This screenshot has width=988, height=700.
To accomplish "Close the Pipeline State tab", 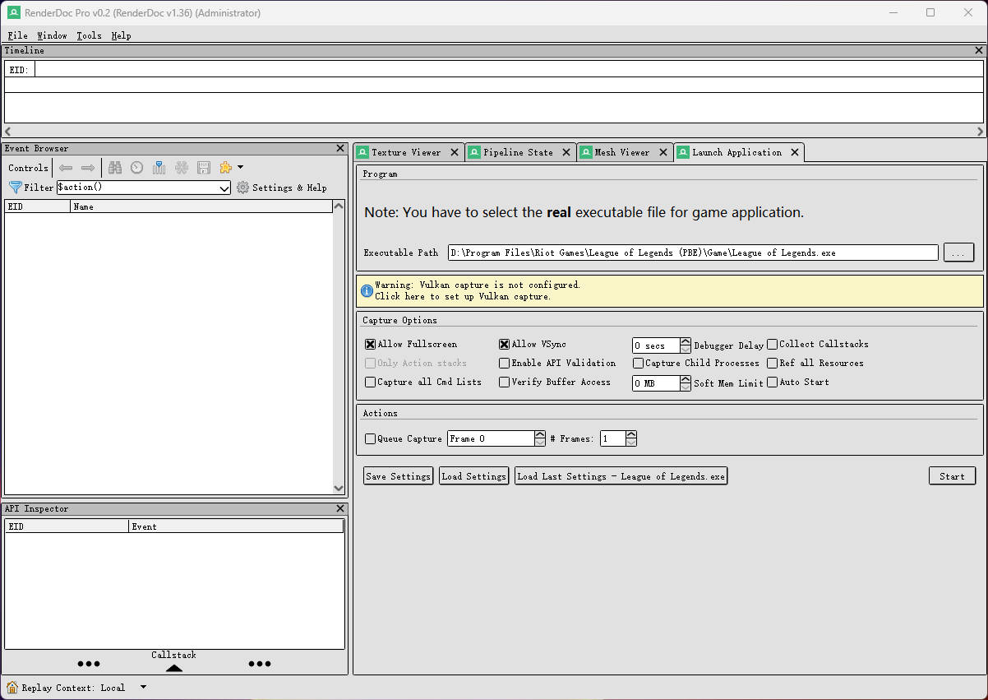I will click(566, 152).
